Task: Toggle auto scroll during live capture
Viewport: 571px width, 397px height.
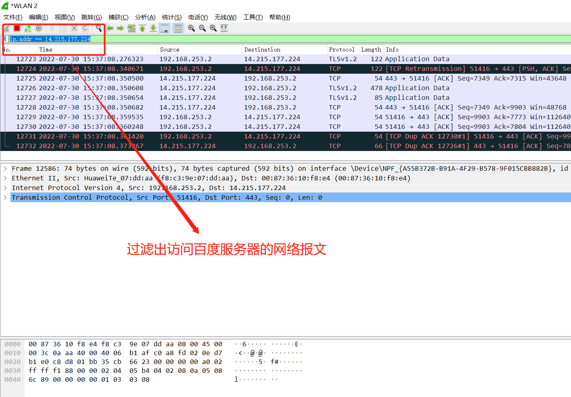Action: 165,28
